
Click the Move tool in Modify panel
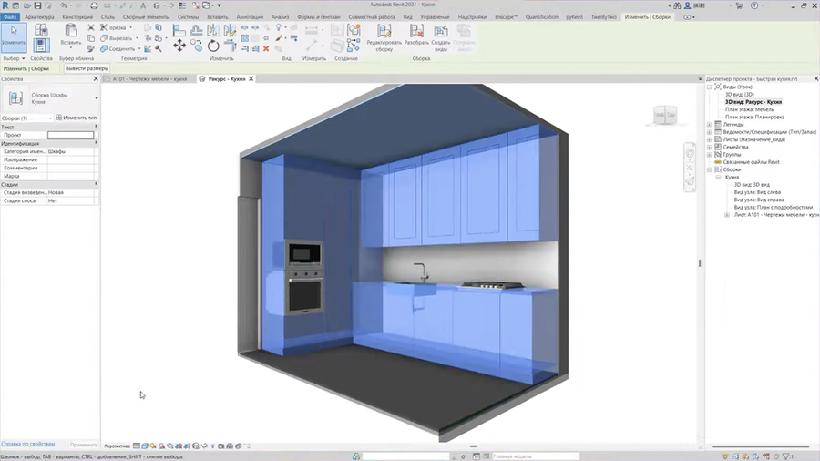[x=179, y=46]
